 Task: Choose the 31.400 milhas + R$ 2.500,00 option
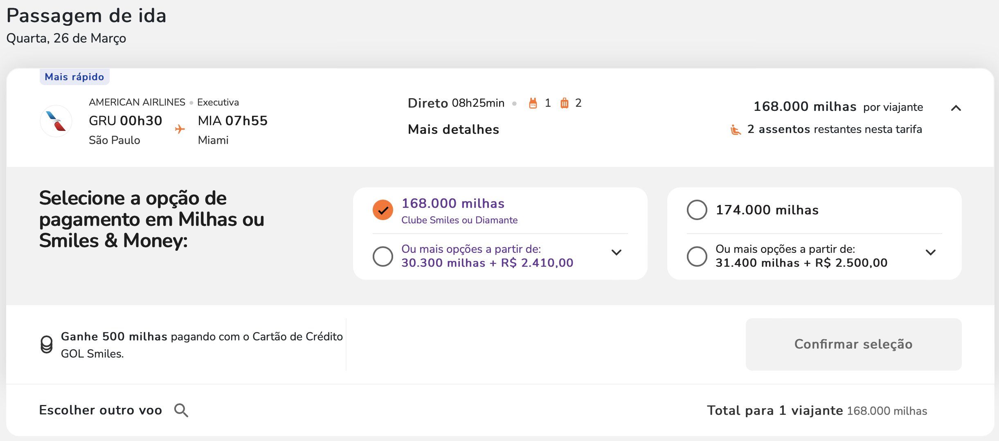697,256
